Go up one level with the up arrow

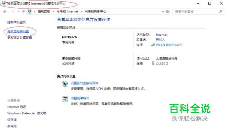(24, 12)
